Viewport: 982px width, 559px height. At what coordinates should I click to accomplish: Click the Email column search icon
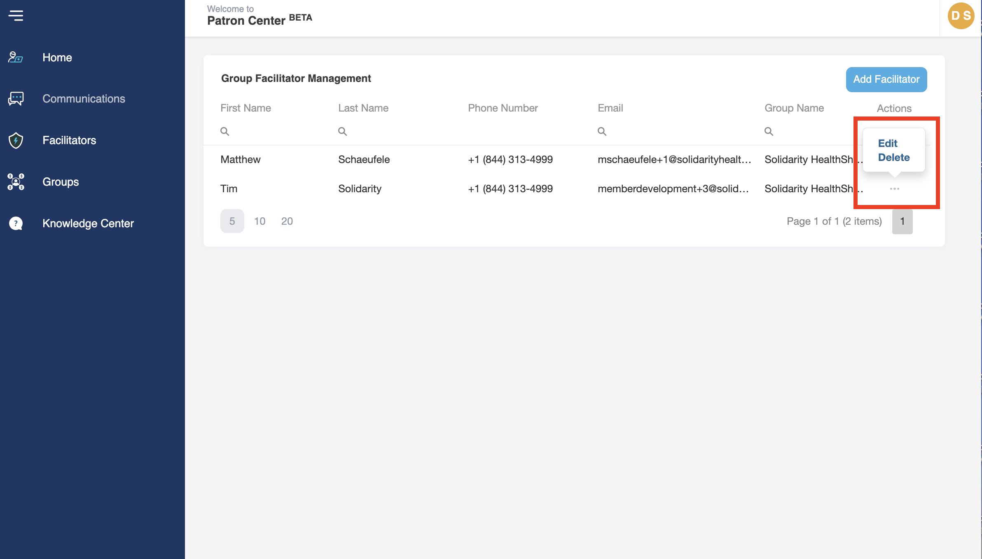pos(602,131)
